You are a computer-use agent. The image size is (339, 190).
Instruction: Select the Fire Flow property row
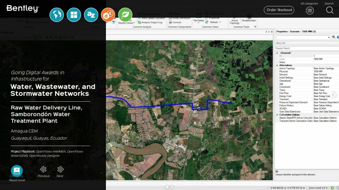307,93
